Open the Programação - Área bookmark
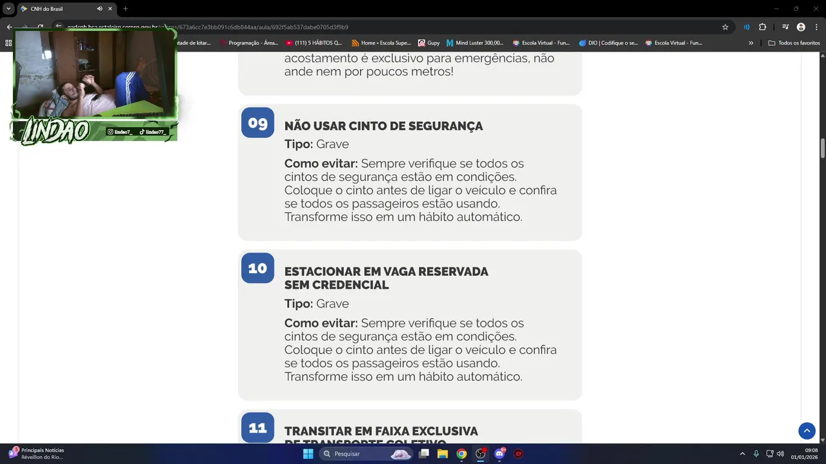 point(249,43)
